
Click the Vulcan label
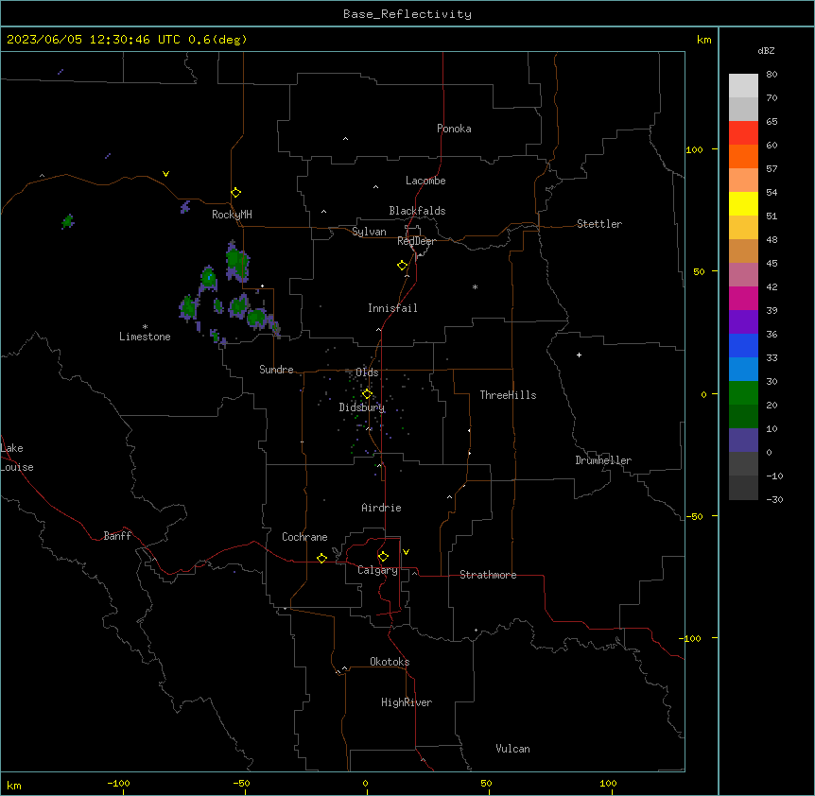point(513,749)
